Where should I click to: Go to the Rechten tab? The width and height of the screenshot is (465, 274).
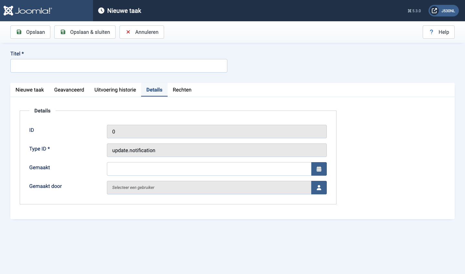(182, 90)
